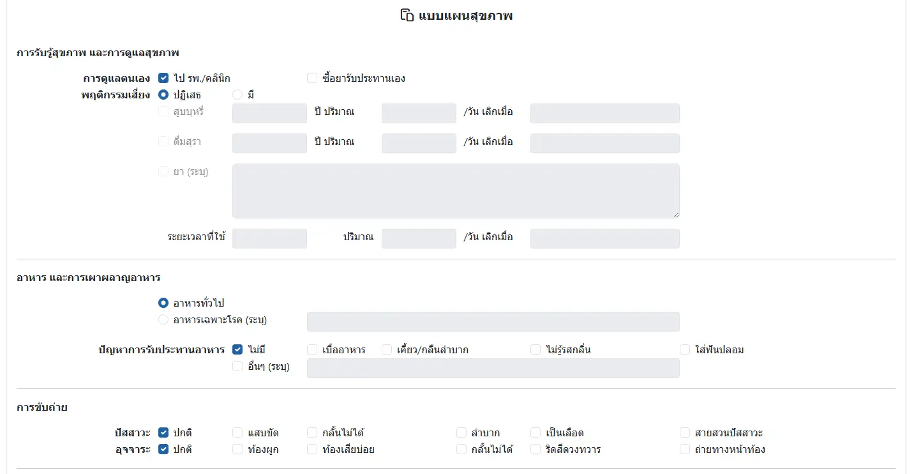Select the มี risk behavior radio button
Screen dimensions: 914x474
[237, 95]
